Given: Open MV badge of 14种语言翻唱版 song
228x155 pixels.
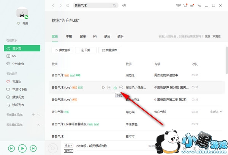Looking at the screenshot, I should coord(97,124).
